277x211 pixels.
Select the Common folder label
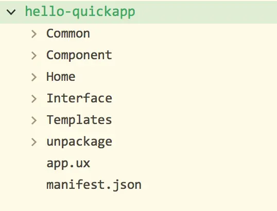pos(68,33)
